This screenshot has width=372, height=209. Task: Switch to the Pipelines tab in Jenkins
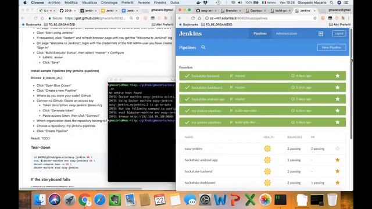pos(260,34)
